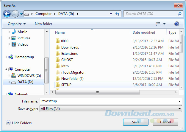This screenshot has width=186, height=132.
Task: Click the horizontal scroll left arrow
Action: tap(52, 92)
